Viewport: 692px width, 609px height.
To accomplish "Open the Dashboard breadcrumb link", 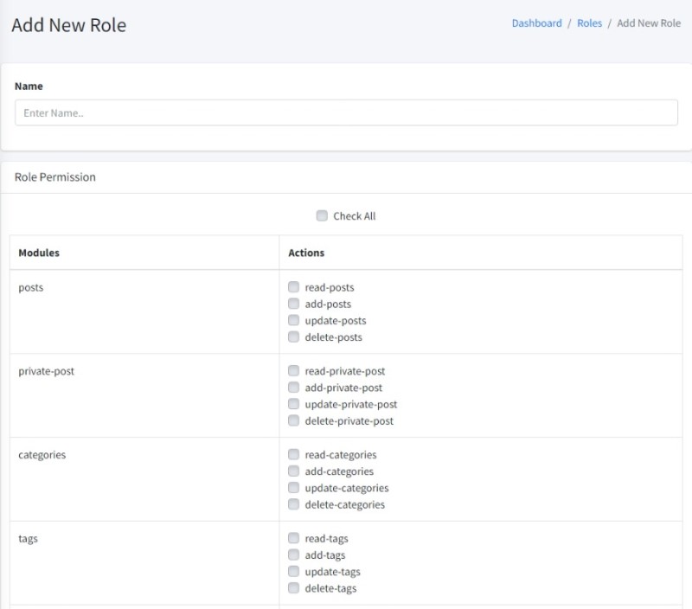I will point(536,23).
